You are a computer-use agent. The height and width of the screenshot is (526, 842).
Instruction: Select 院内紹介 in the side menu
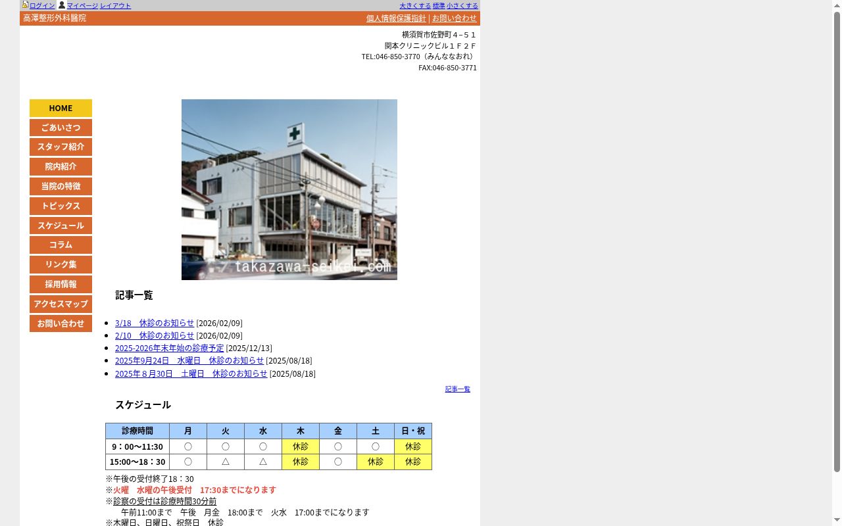coord(61,167)
